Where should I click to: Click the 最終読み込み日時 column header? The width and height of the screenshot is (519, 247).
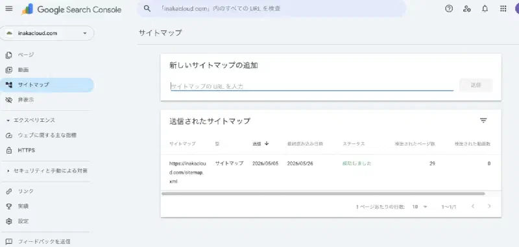tap(305, 144)
